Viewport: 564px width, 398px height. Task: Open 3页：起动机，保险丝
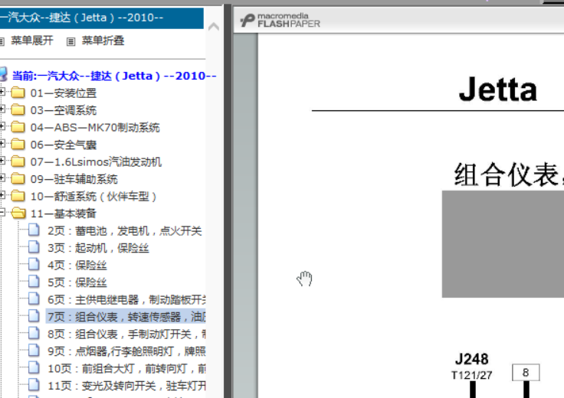click(x=98, y=248)
